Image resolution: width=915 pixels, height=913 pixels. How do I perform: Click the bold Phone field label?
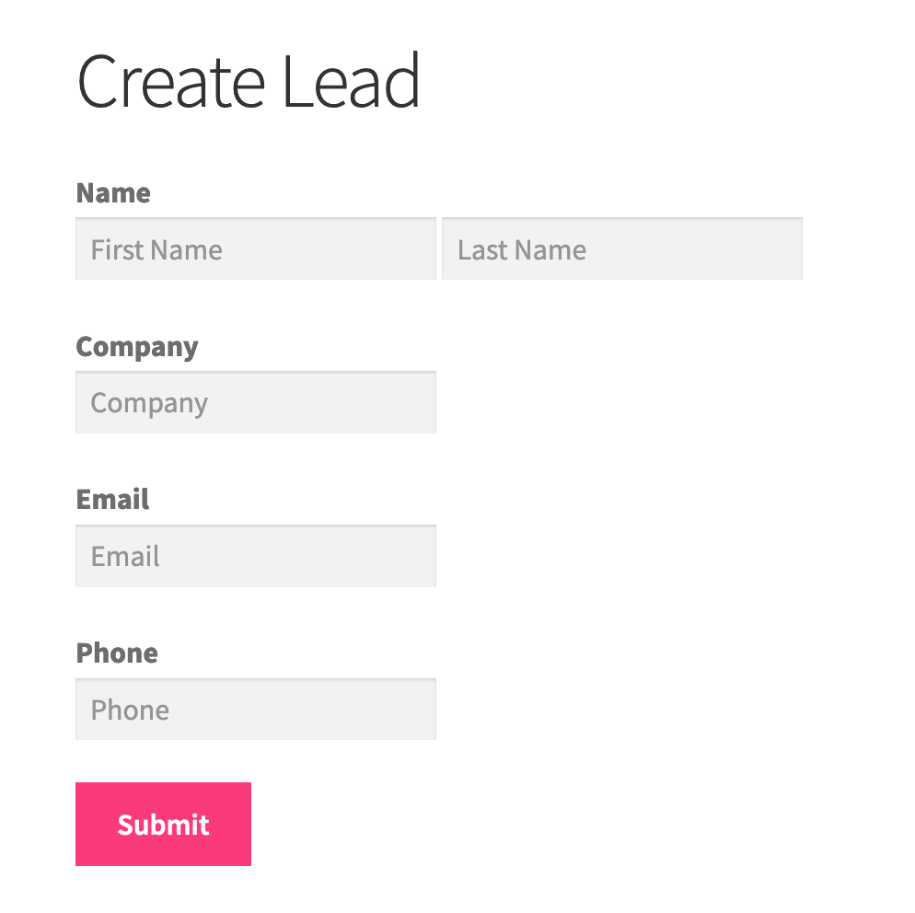[x=117, y=653]
